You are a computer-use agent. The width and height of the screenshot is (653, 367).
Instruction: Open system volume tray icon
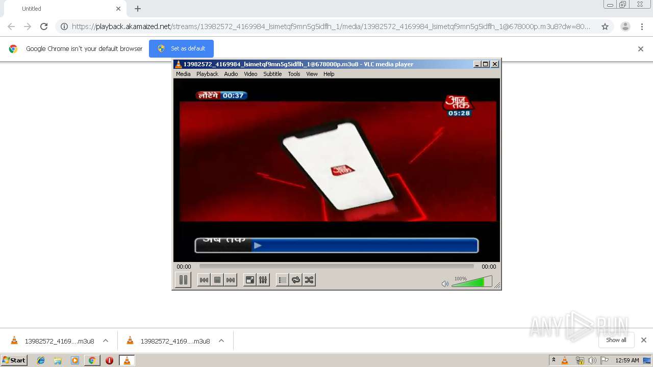coord(592,360)
